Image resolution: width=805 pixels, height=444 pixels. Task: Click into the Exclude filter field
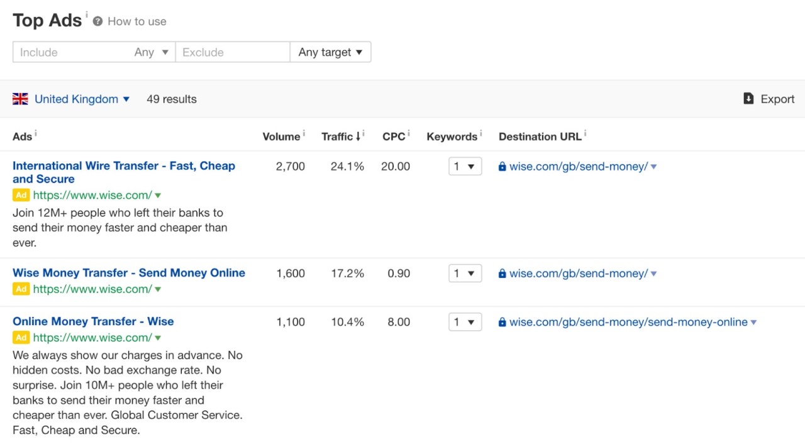(231, 52)
